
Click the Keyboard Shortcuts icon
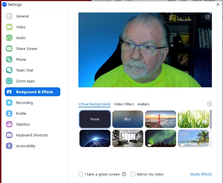(x=9, y=135)
